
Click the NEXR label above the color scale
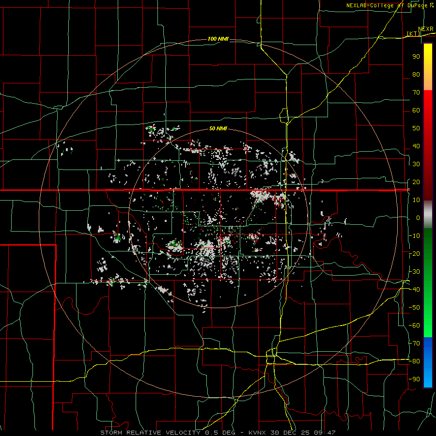tap(426, 29)
